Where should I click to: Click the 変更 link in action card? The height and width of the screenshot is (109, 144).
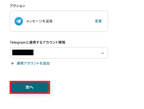(98, 21)
